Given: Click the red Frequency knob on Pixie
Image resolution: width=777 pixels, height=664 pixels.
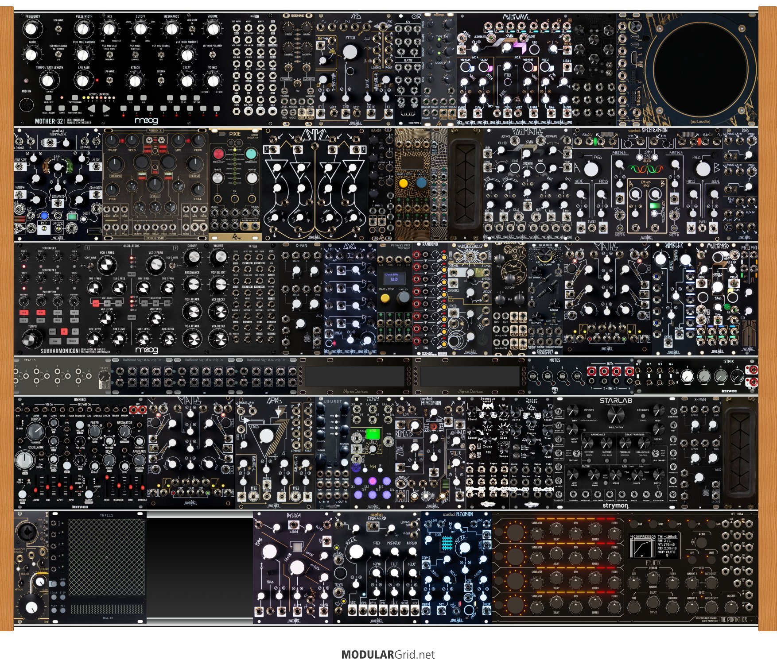Looking at the screenshot, I should click(219, 154).
